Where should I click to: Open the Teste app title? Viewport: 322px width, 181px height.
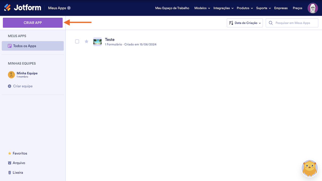(x=110, y=39)
